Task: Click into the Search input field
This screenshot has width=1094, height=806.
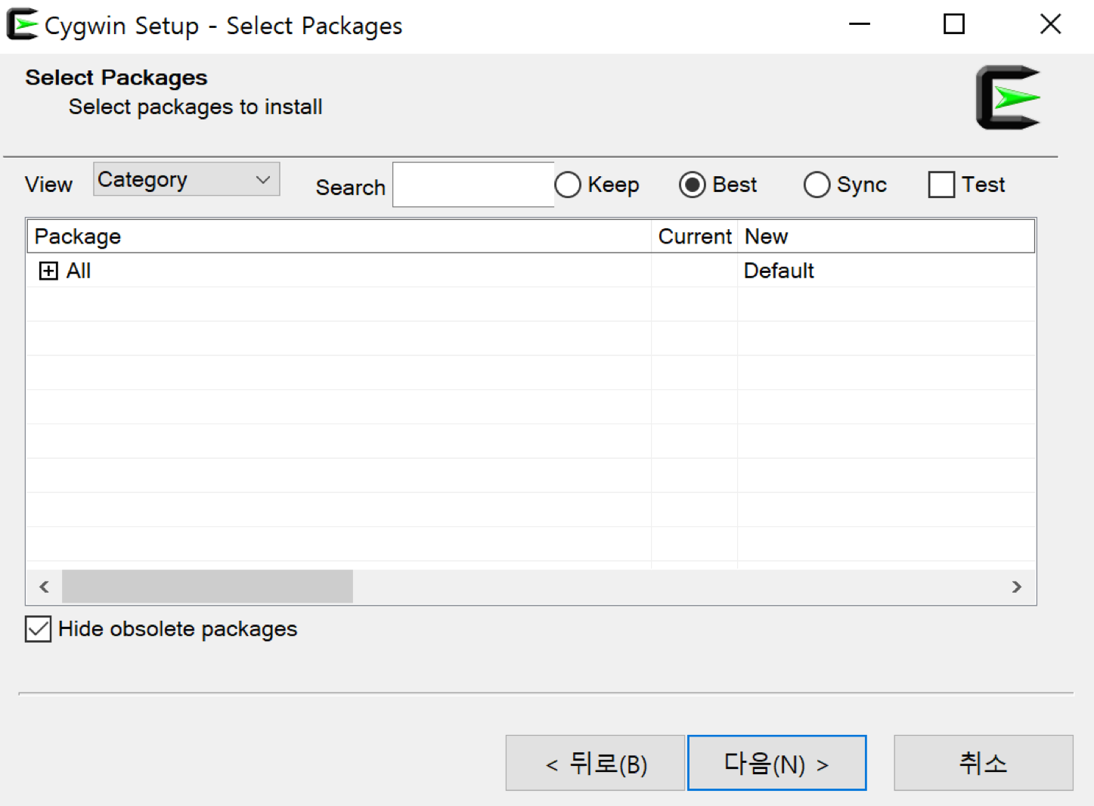Action: pos(473,184)
